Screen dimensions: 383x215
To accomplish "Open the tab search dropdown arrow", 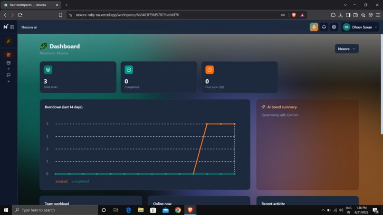I will pyautogui.click(x=345, y=5).
